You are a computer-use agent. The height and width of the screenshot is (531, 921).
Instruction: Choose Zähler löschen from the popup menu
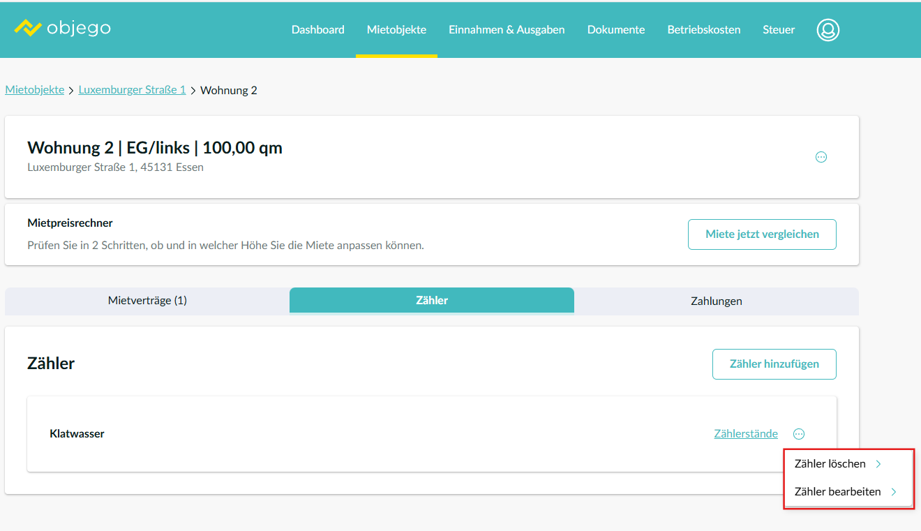click(837, 464)
